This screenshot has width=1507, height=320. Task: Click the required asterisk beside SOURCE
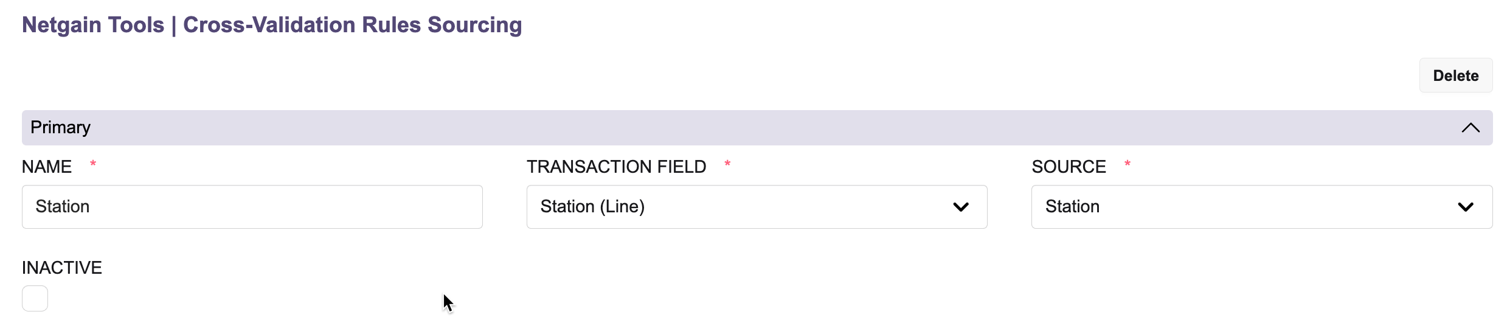click(x=1128, y=164)
